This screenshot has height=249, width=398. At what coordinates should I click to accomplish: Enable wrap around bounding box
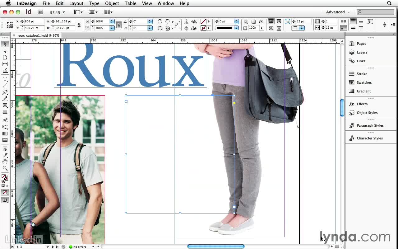point(279,21)
